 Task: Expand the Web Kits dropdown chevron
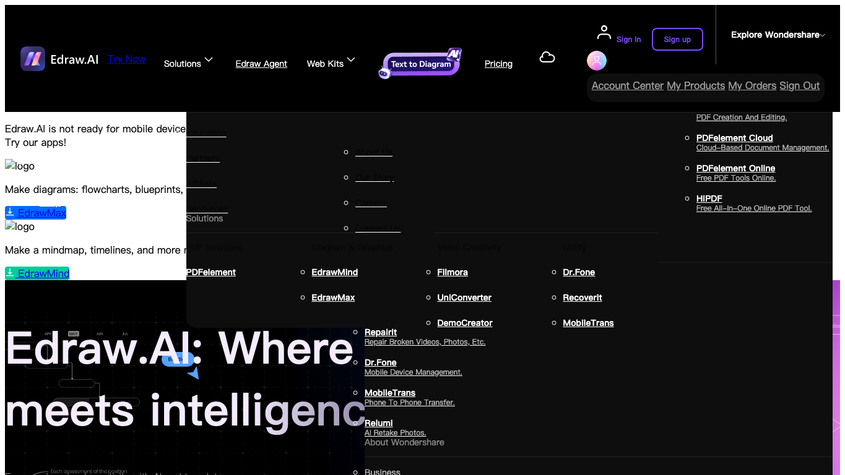351,59
